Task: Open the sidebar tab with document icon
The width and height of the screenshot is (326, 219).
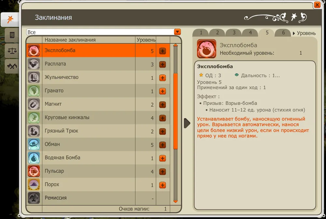Action: 12,35
